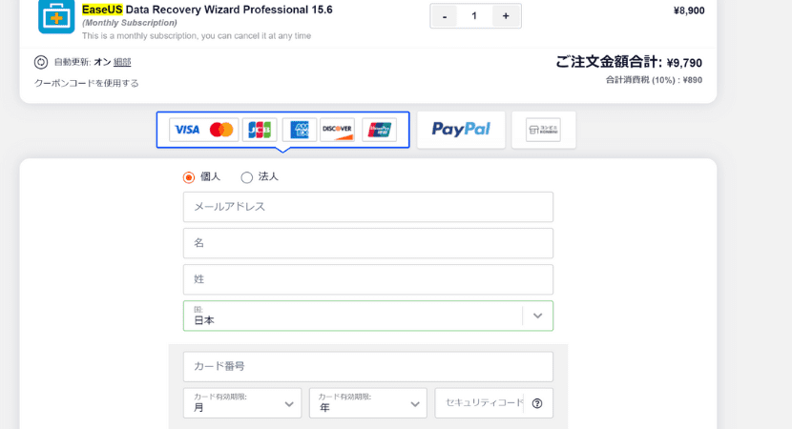Image resolution: width=792 pixels, height=429 pixels.
Task: Switch to Konbini payment tab
Action: 544,130
